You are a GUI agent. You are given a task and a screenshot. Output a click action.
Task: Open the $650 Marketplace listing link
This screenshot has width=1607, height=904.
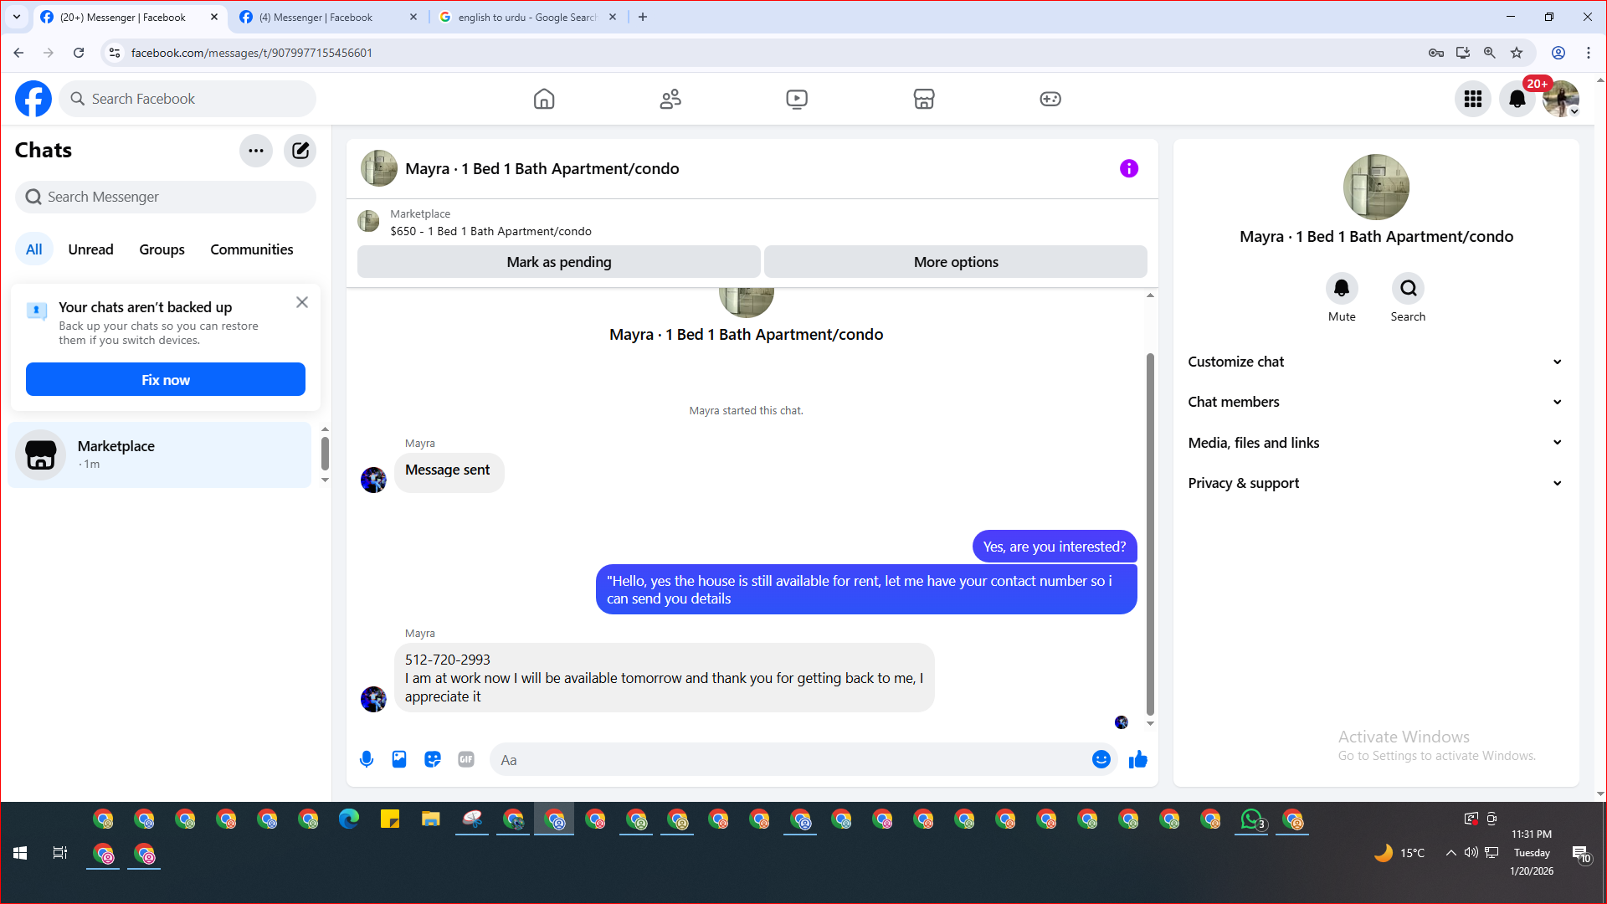click(x=490, y=231)
